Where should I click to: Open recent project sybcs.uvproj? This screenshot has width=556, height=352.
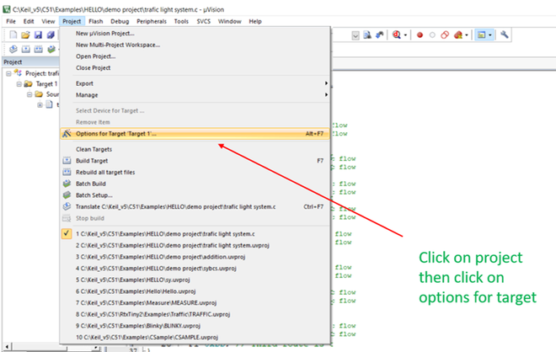pos(195,269)
